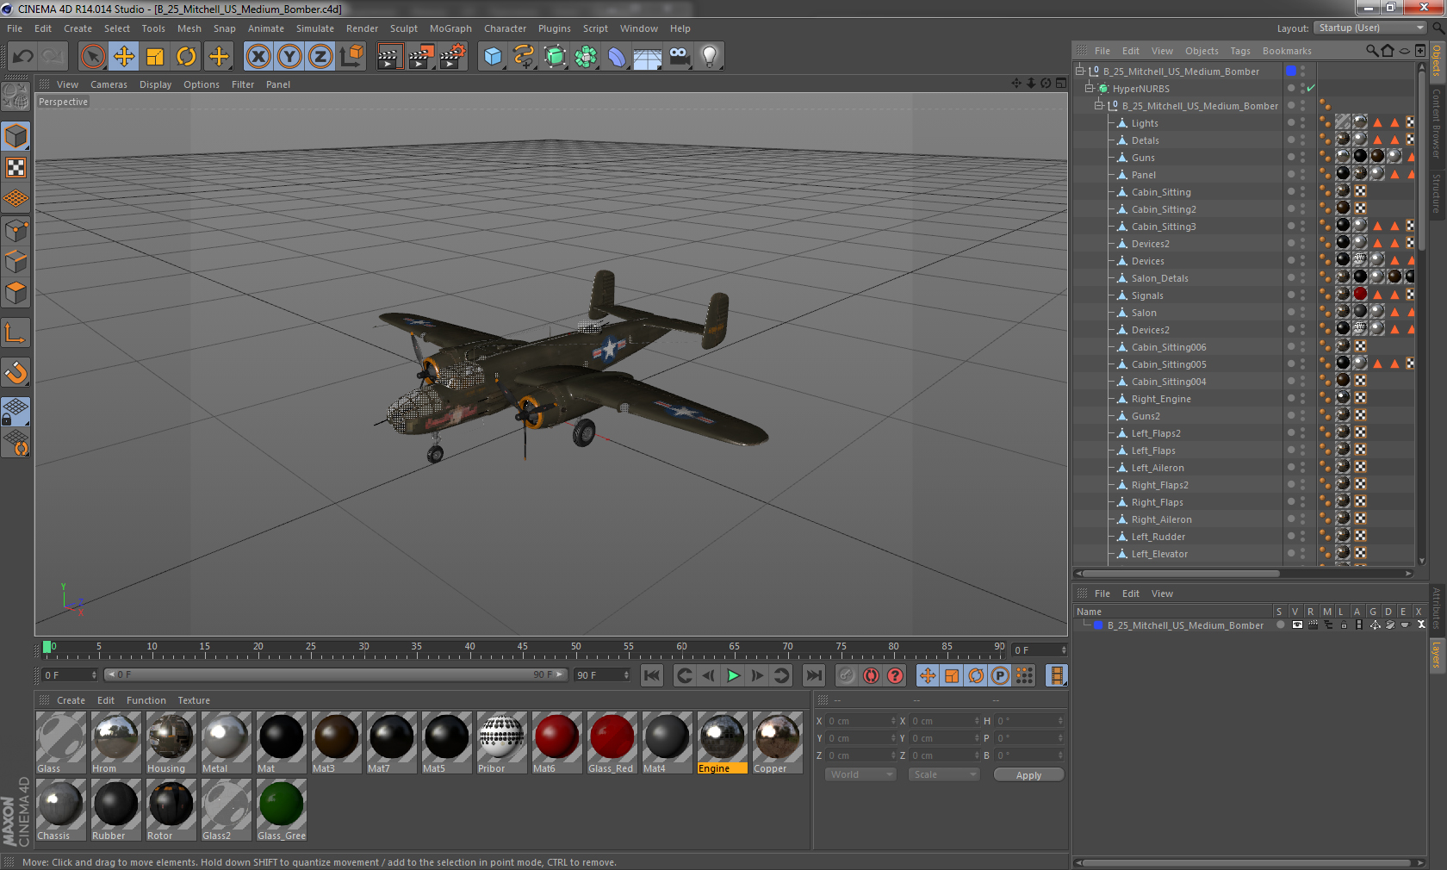Collapse the root B_25_Mitchell_US_Medium_Bomber object

tap(1080, 71)
